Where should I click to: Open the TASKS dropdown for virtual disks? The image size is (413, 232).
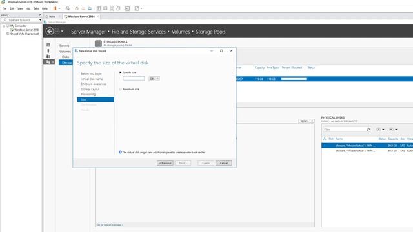[307, 121]
